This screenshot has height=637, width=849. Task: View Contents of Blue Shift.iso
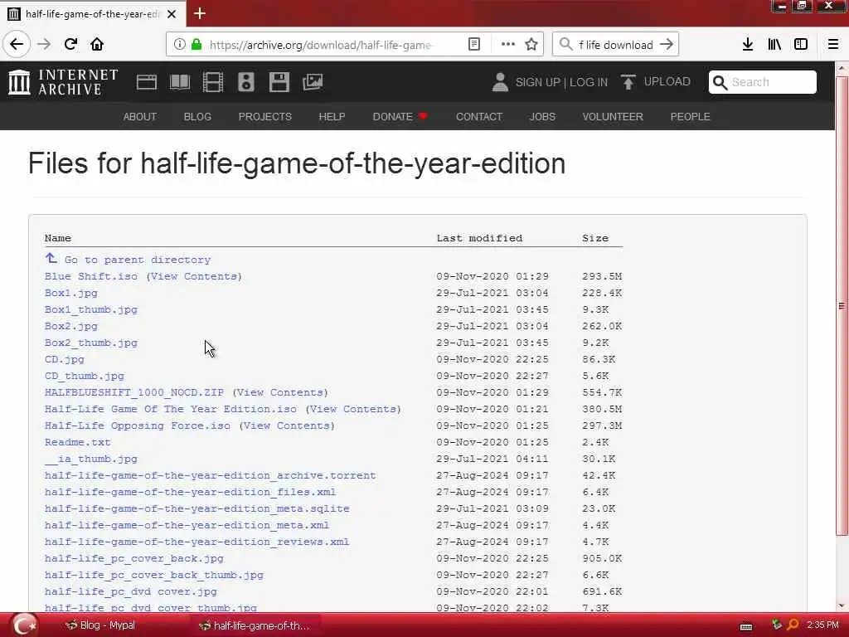click(194, 276)
